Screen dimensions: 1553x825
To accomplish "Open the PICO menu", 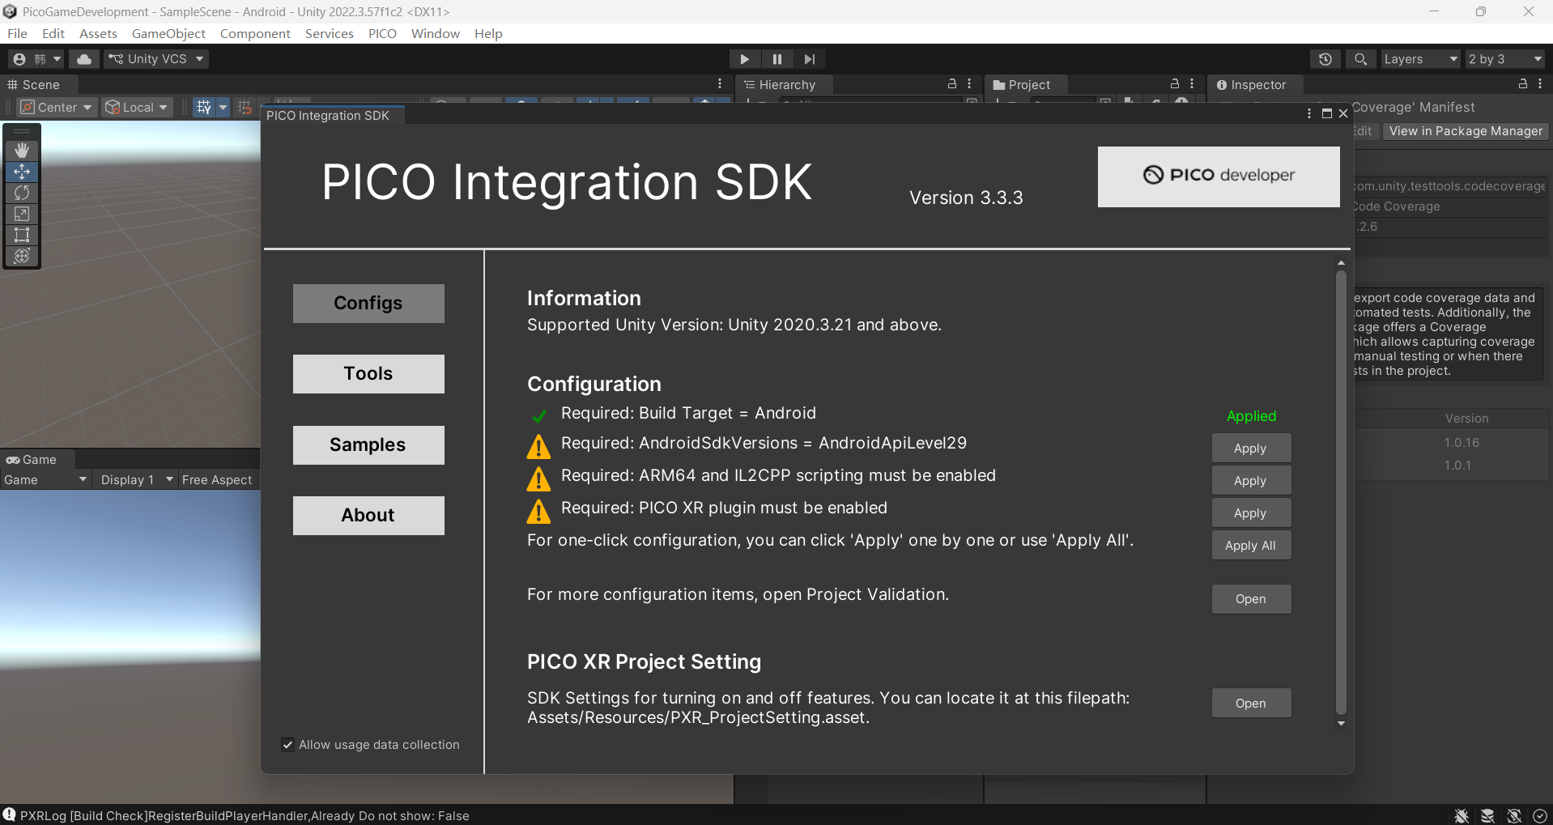I will point(382,33).
